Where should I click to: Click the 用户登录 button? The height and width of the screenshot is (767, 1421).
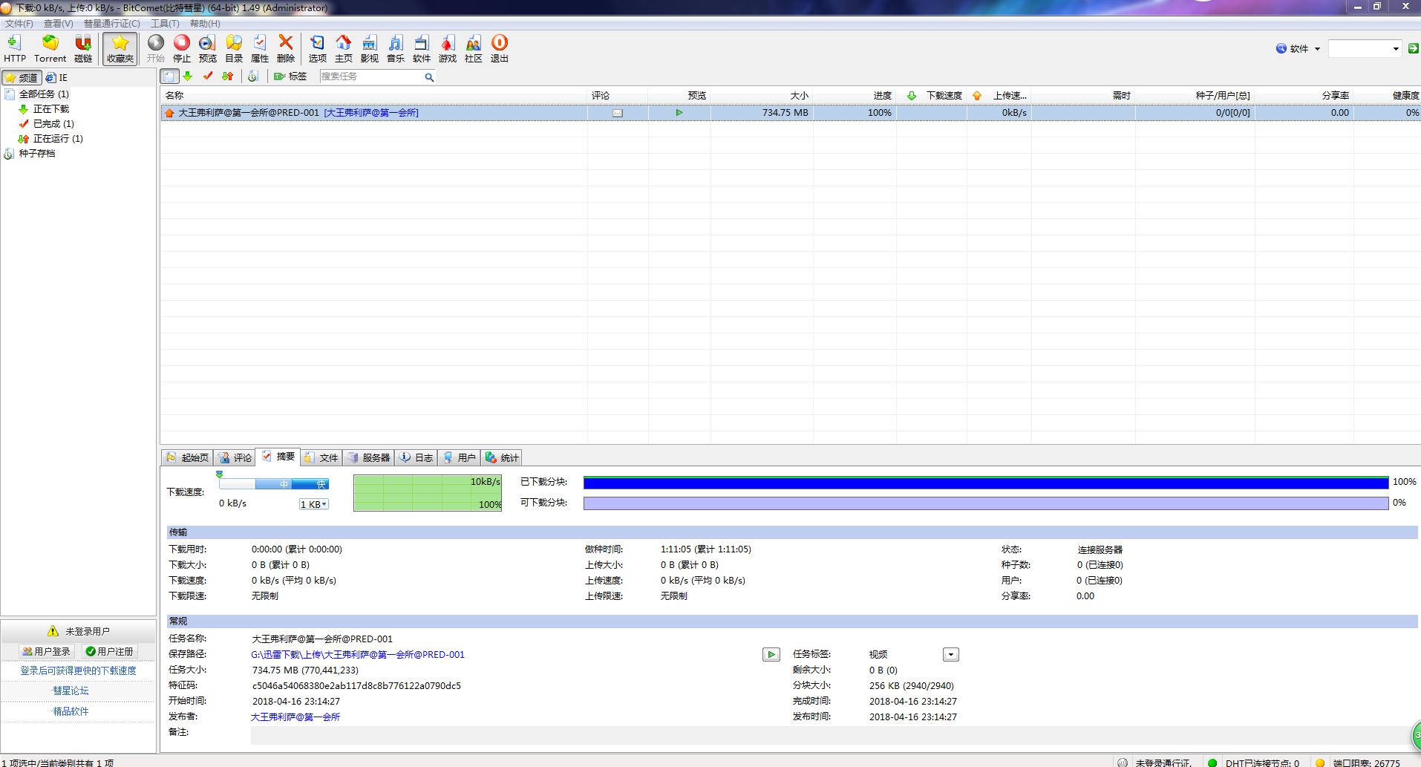click(47, 651)
